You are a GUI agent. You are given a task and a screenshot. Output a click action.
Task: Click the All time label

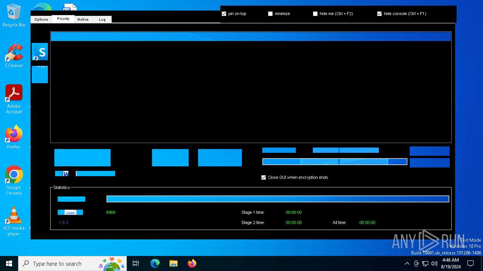pos(339,222)
